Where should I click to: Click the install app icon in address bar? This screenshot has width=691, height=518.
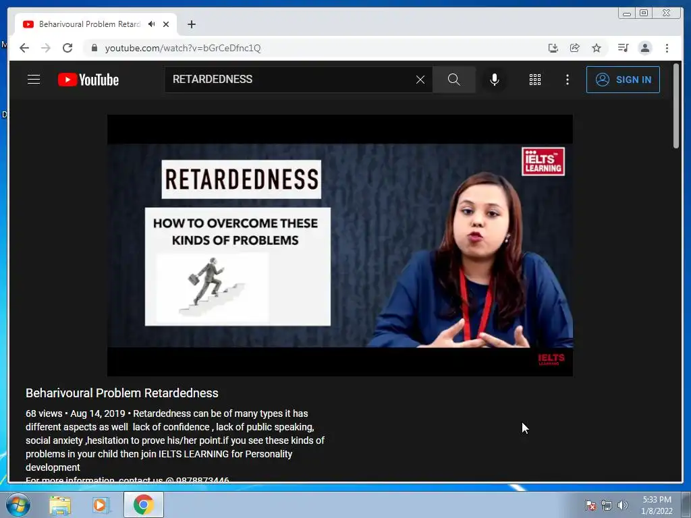pos(553,48)
